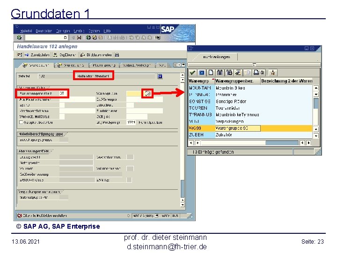This screenshot has width=337, height=253.
Task: Click the Save diskette icon in the toolbar
Action: (x=79, y=37)
